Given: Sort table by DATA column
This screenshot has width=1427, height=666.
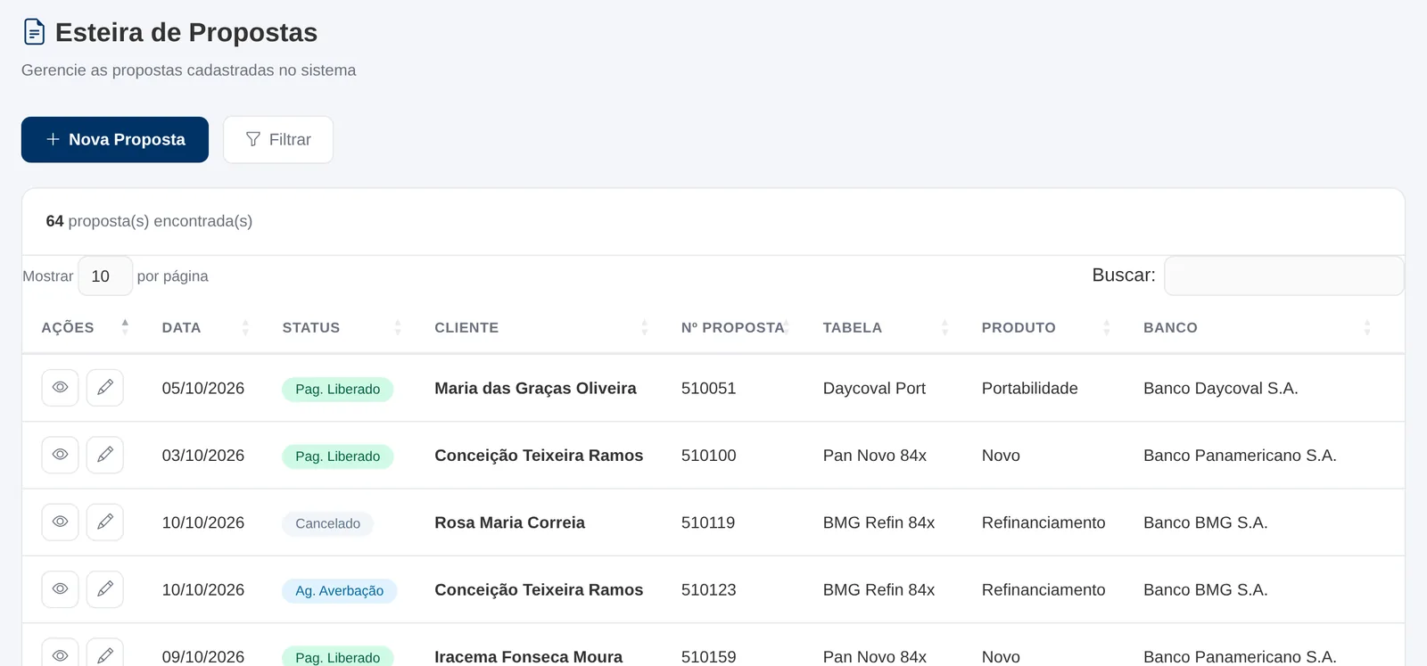Looking at the screenshot, I should (205, 327).
